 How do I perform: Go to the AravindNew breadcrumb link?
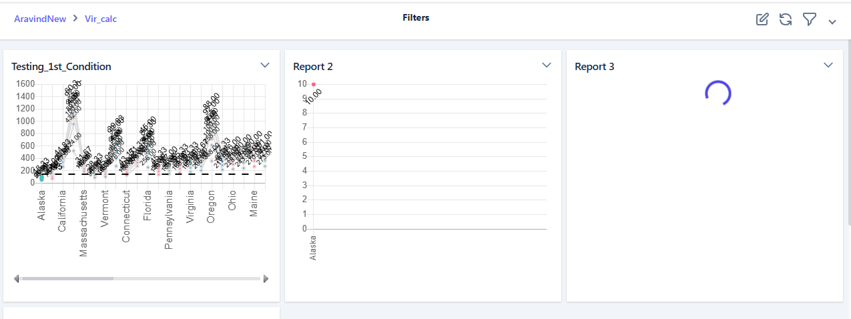(40, 19)
